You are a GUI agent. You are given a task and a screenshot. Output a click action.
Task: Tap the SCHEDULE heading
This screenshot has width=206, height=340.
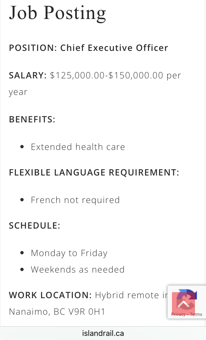(x=35, y=226)
